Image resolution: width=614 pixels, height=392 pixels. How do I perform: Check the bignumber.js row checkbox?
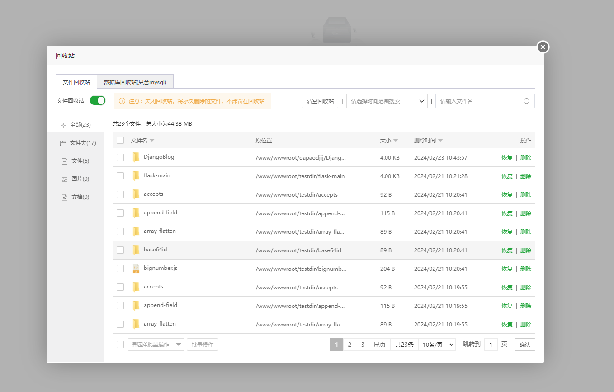coord(120,269)
